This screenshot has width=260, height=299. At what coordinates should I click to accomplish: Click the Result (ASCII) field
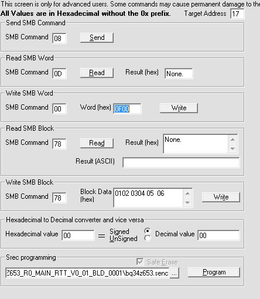(x=181, y=162)
